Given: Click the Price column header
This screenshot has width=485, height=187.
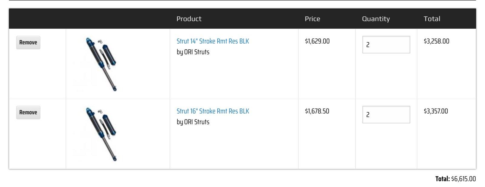Looking at the screenshot, I should (x=312, y=19).
